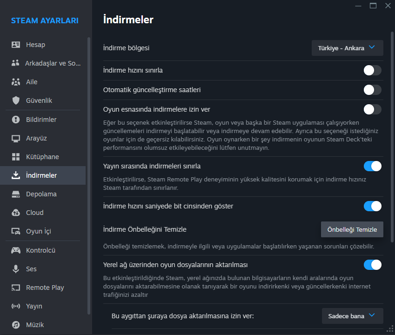395x335 pixels.
Task: Click the Önbelleği Temizle button
Action: [352, 229]
